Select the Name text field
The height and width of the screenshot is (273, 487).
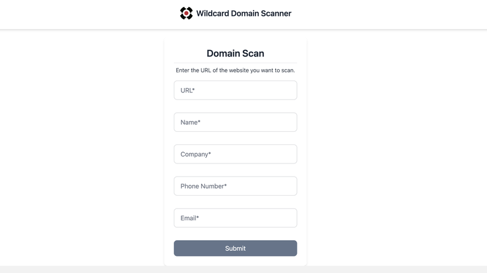[x=235, y=122]
